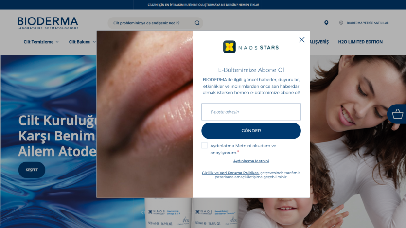Open the Aydınlatma Metnini link
The width and height of the screenshot is (406, 228).
(x=251, y=161)
